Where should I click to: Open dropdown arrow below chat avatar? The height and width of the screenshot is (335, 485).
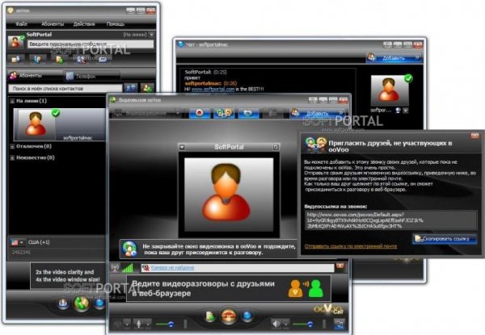[x=406, y=111]
